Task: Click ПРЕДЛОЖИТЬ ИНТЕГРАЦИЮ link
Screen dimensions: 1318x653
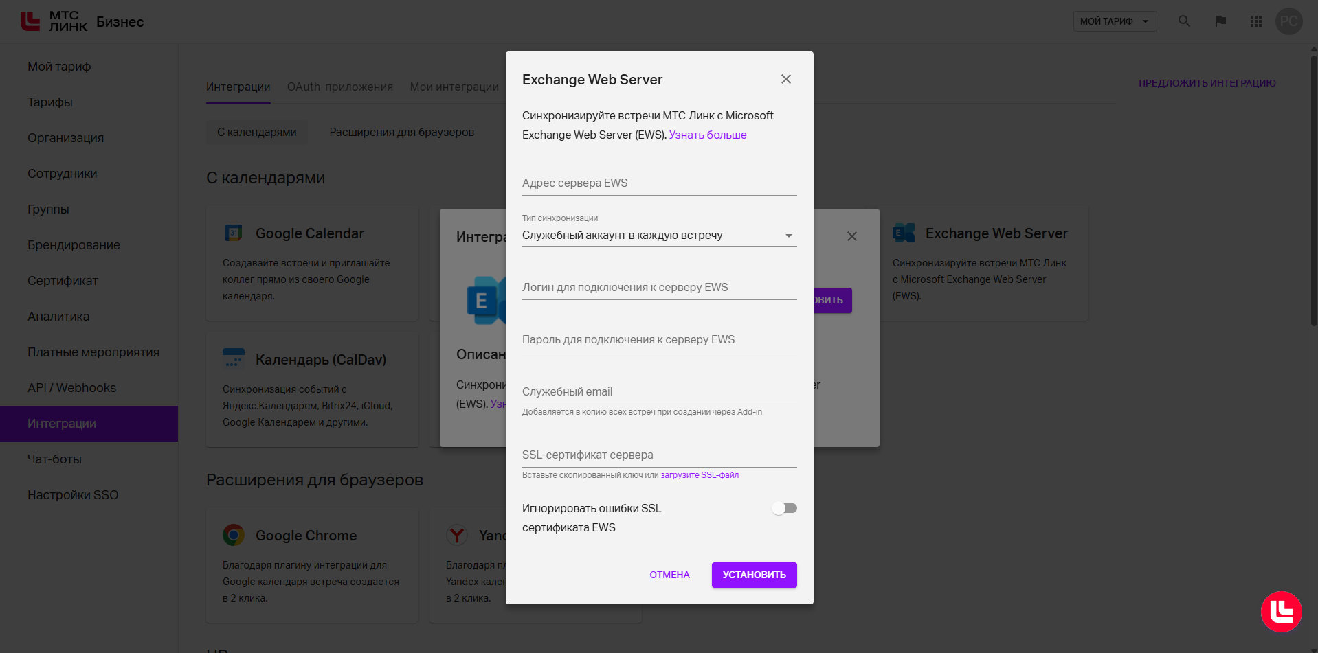Action: [x=1207, y=83]
